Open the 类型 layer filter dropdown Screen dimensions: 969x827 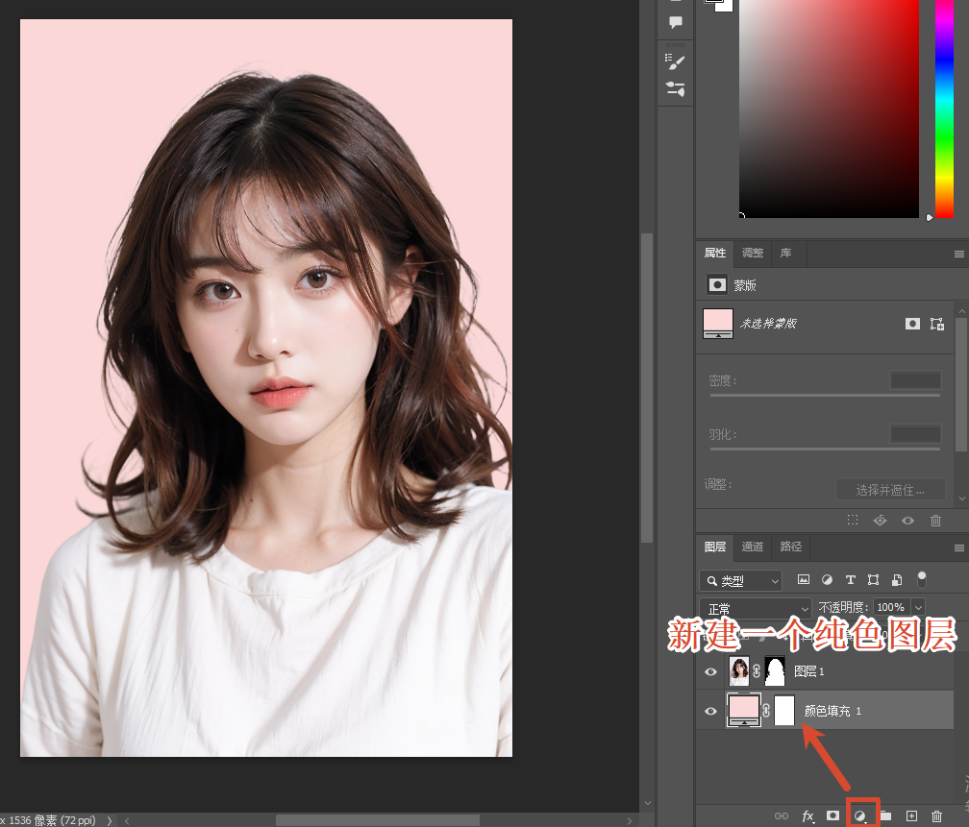[x=740, y=581]
